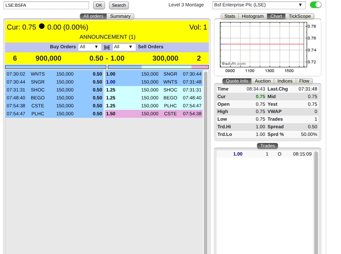Viewport: 341px width, 254px height.
Task: Toggle the green Level 3 Montage switch
Action: click(x=316, y=5)
